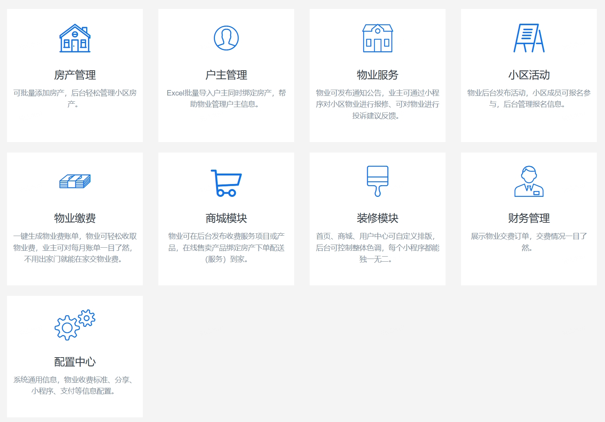This screenshot has height=422, width=605.
Task: Select the easel icon for 小区活动
Action: point(529,38)
